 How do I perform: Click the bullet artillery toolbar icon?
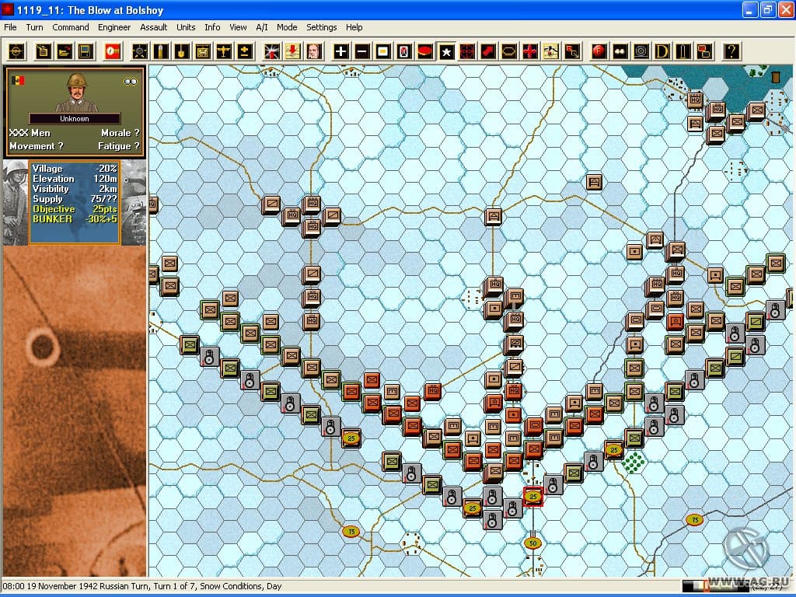click(161, 51)
